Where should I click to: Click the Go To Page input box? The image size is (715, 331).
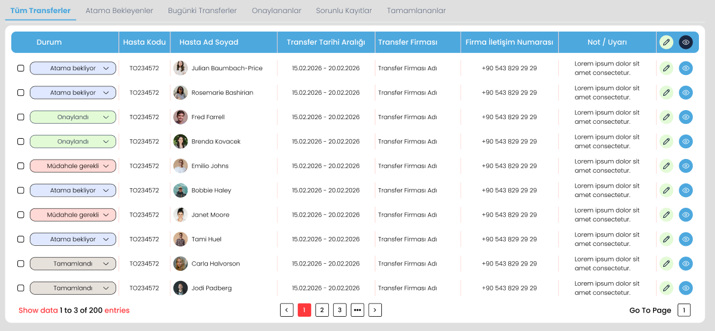(x=684, y=310)
